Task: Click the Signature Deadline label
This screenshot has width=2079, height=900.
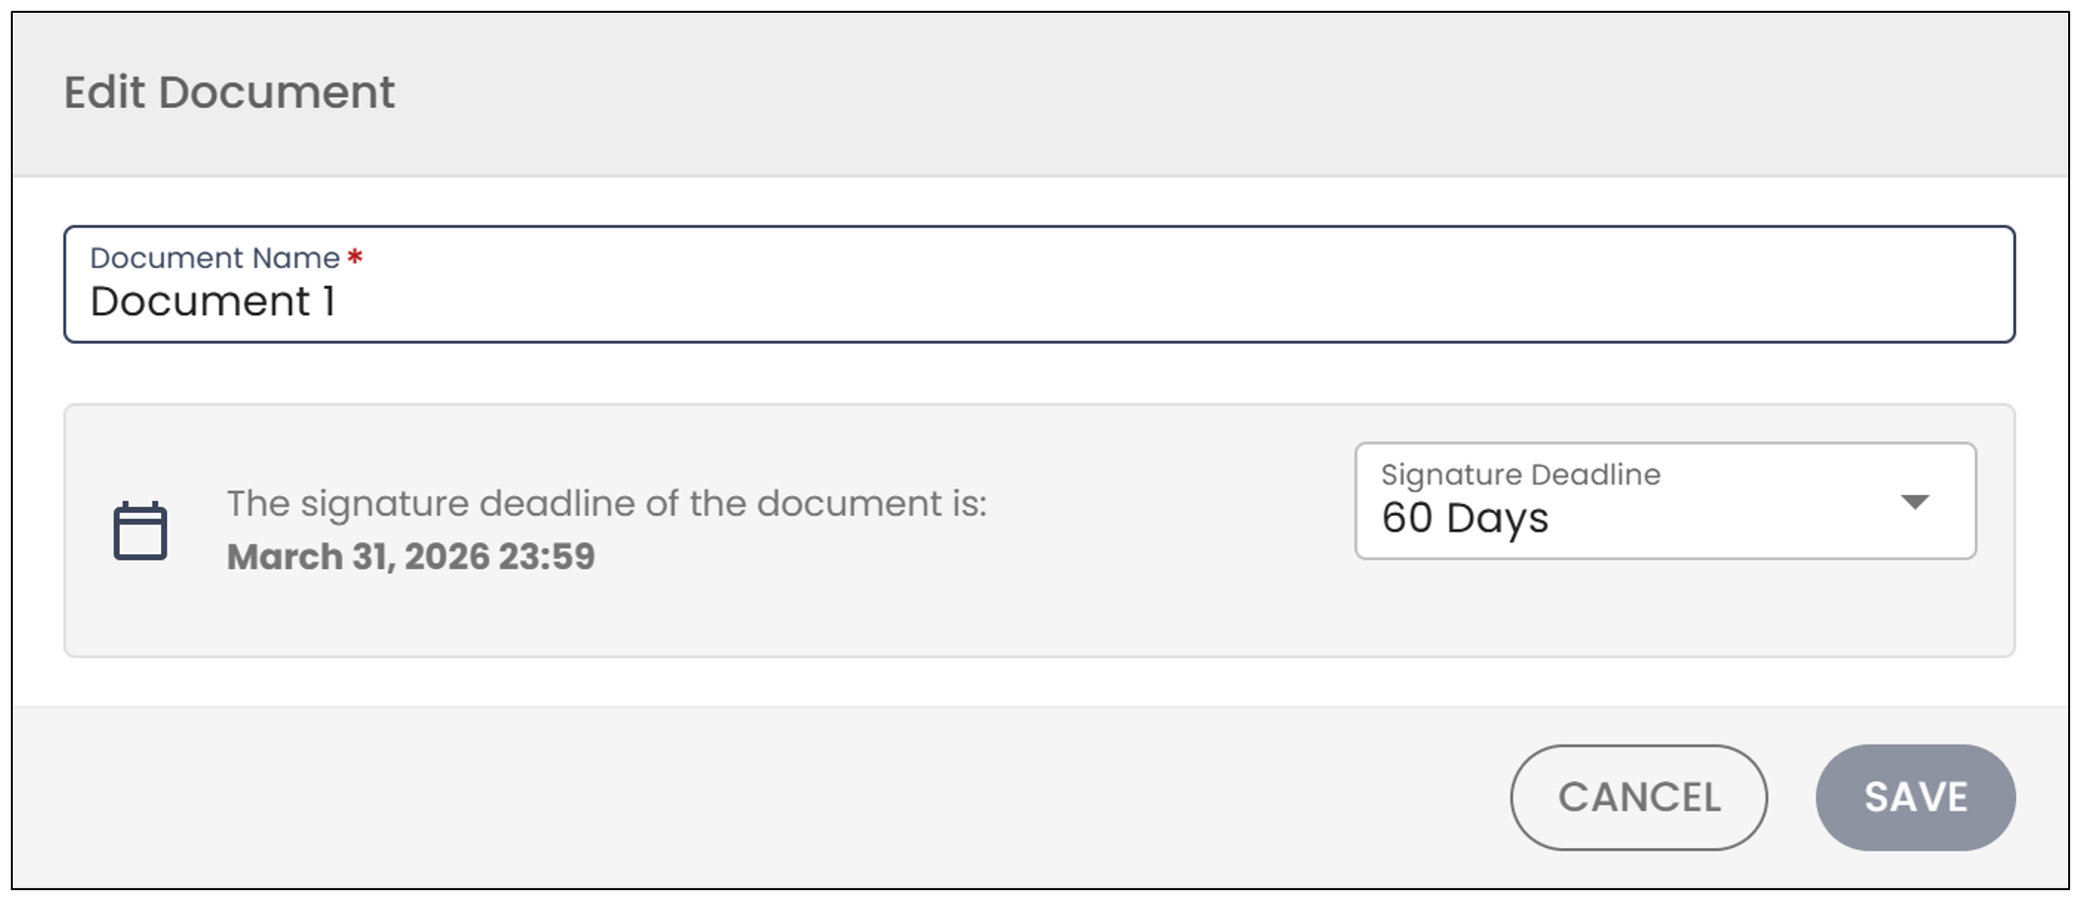Action: coord(1520,475)
